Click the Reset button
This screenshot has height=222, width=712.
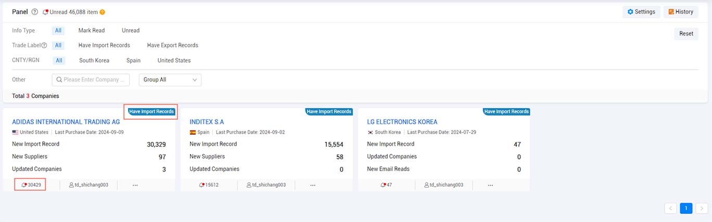[x=686, y=34]
